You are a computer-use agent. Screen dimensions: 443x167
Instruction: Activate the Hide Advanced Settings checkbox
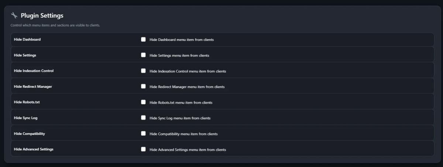(143, 149)
